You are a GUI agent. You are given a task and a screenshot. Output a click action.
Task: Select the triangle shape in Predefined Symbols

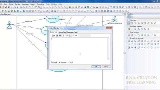132,41
